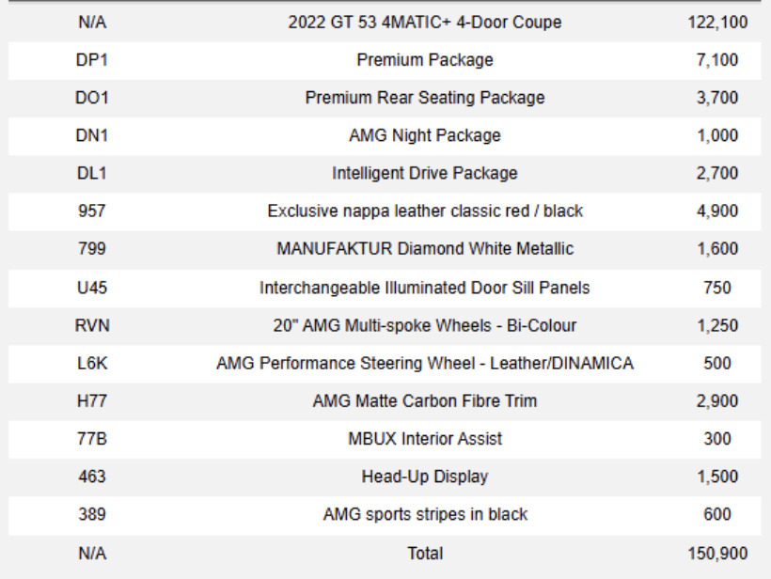The width and height of the screenshot is (771, 579).
Task: Click the AMG Matte Carbon Fibre Trim price 2,900
Action: [717, 401]
